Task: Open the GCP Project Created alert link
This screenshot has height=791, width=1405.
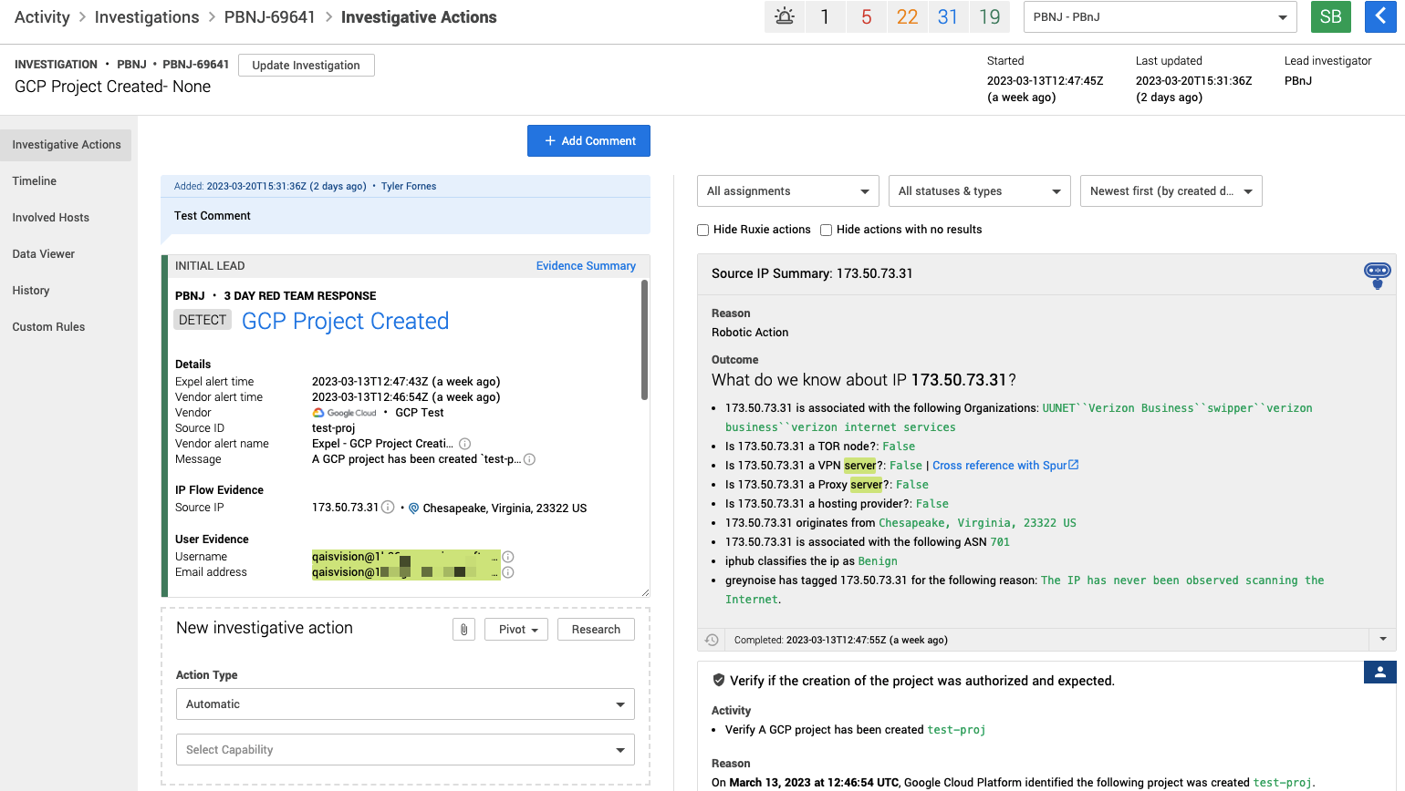Action: click(x=345, y=321)
